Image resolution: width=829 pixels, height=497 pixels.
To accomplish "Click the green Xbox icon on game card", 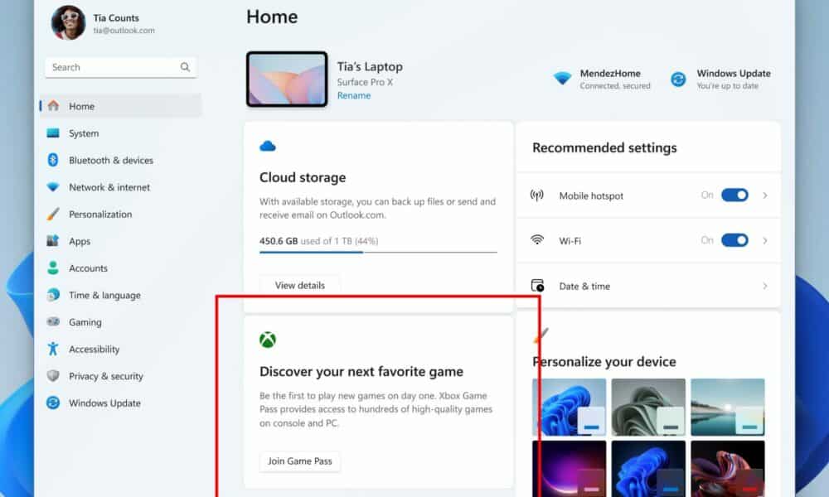I will coord(268,340).
